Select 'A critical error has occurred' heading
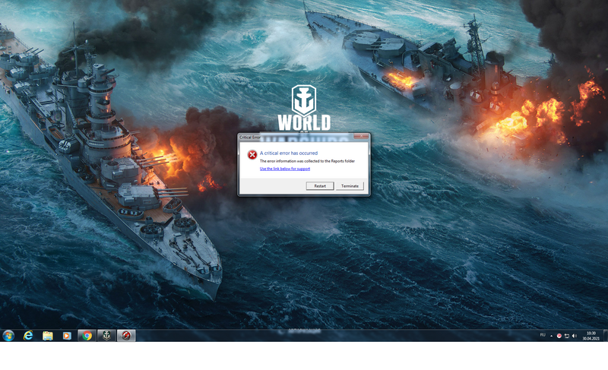This screenshot has height=370, width=608. pyautogui.click(x=289, y=153)
